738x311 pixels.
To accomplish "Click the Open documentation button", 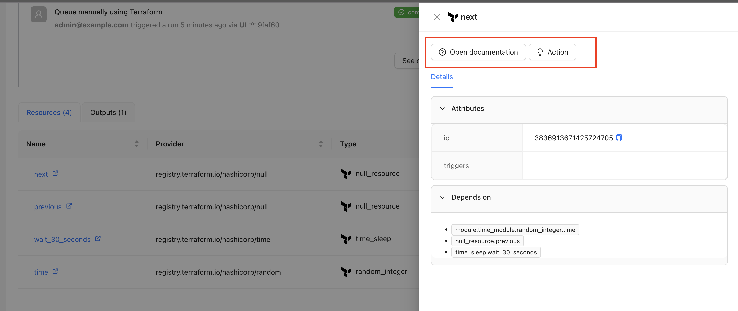I will point(478,52).
